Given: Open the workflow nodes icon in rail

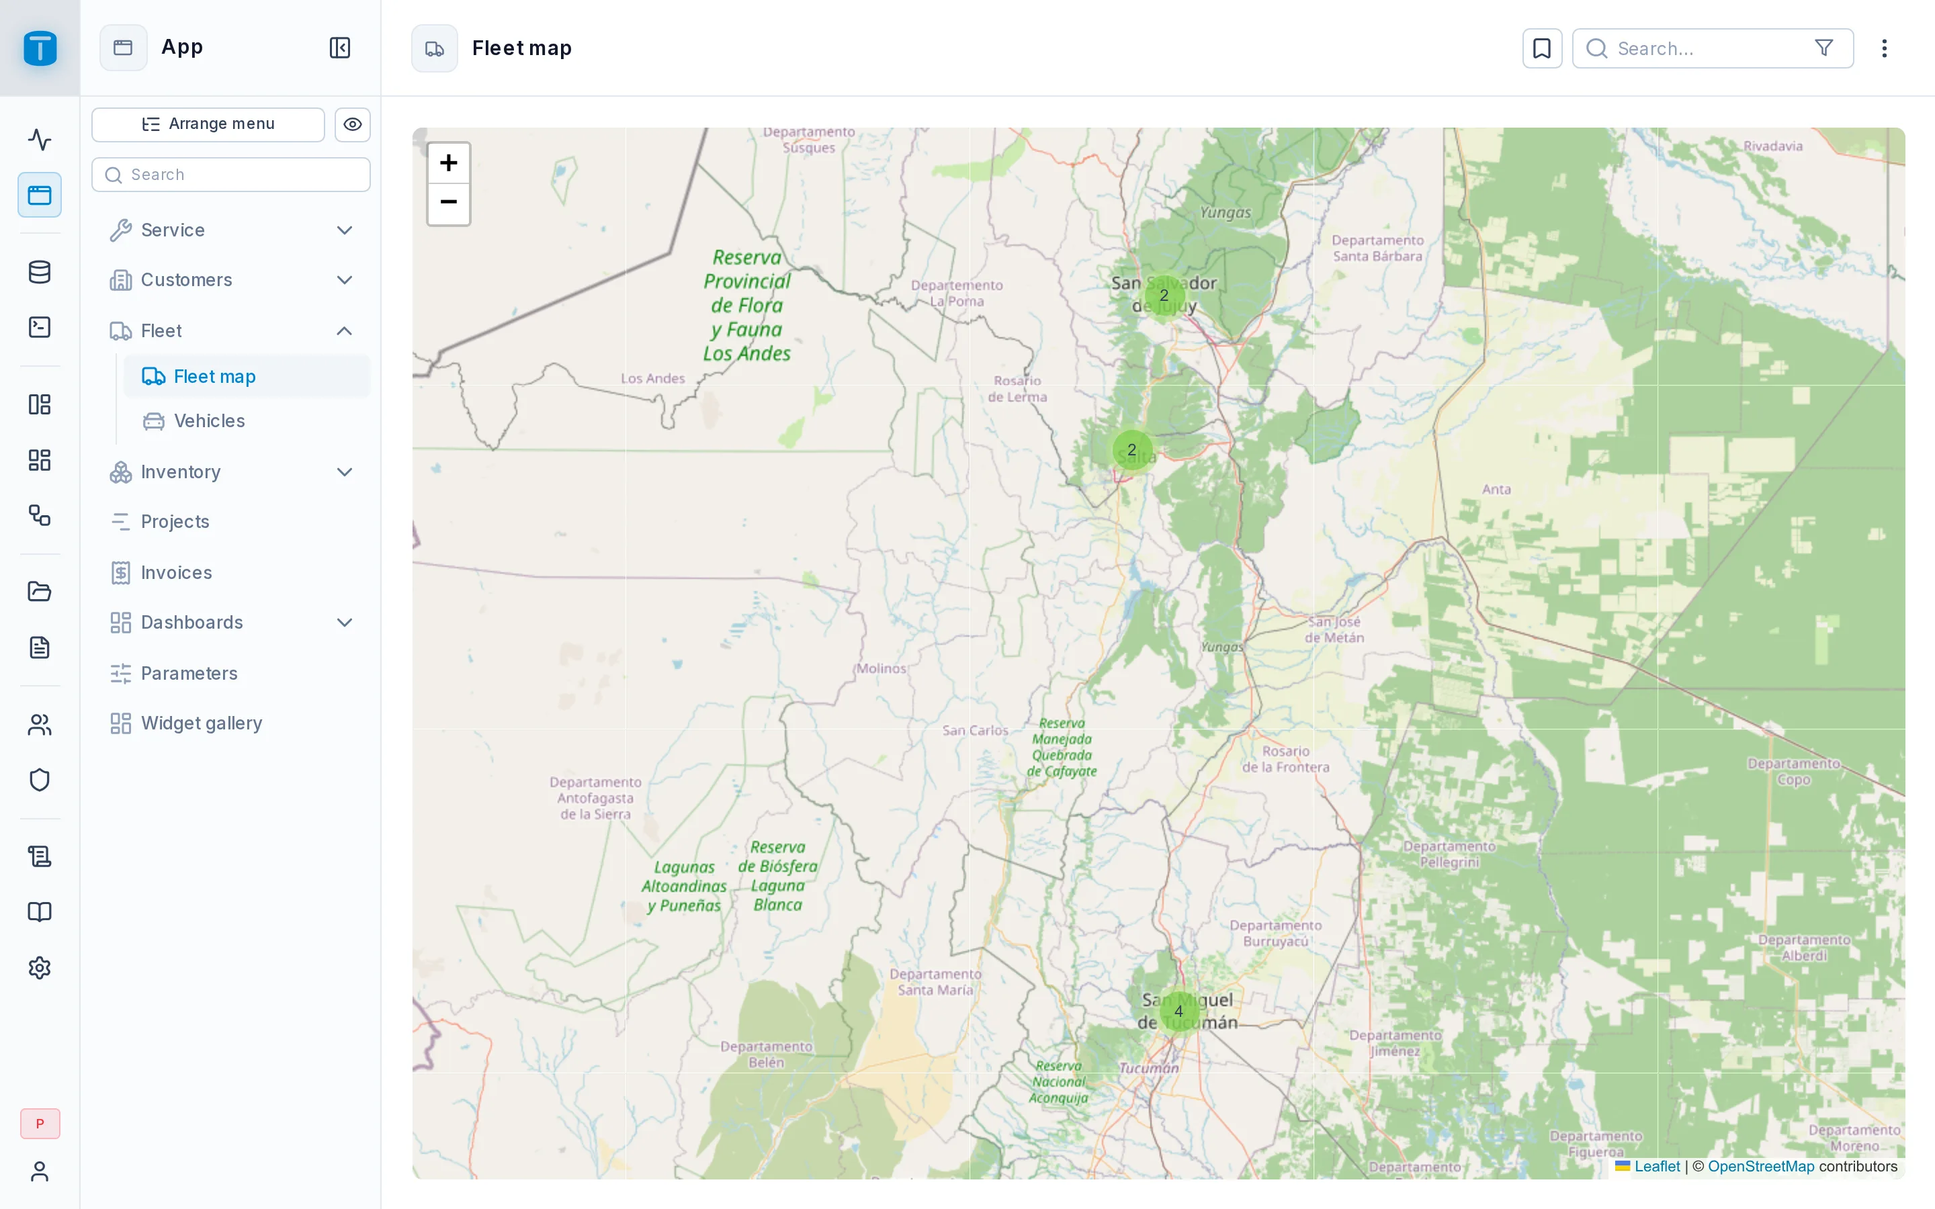Looking at the screenshot, I should point(39,515).
